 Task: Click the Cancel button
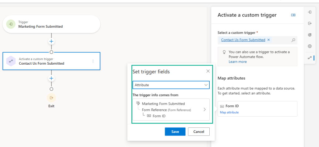click(x=199, y=132)
